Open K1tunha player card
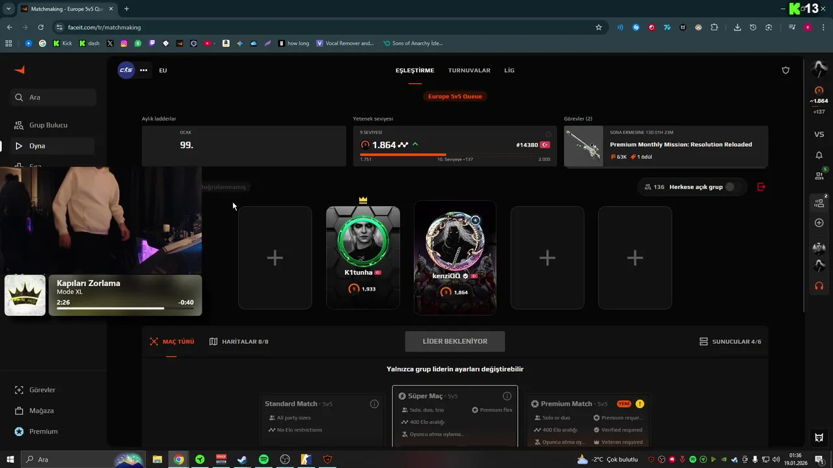 point(363,257)
